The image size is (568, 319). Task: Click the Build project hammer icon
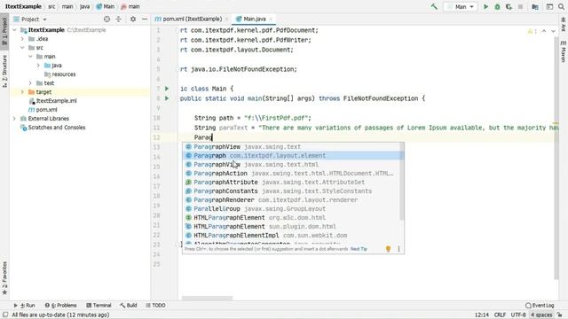tap(434, 6)
